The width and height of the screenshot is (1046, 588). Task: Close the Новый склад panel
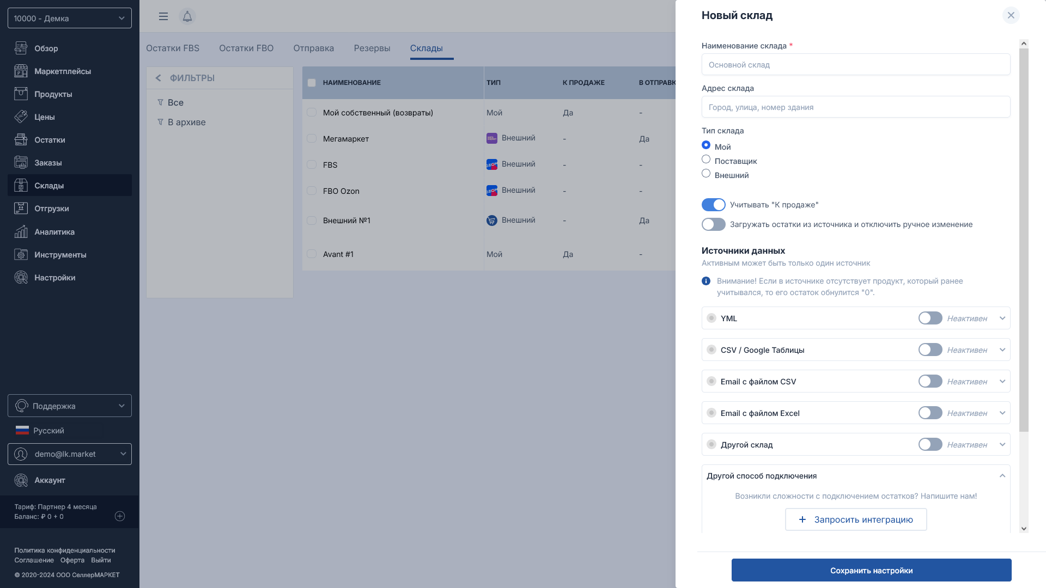(x=1011, y=15)
